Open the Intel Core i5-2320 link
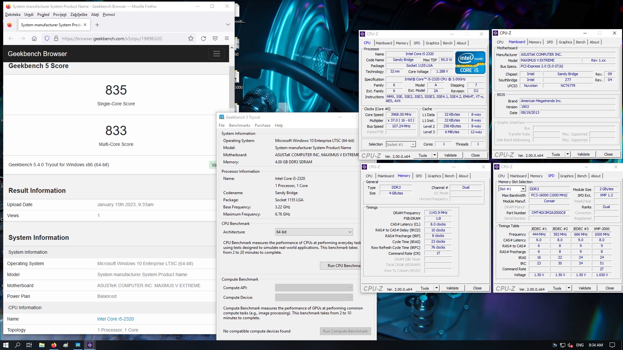 116,319
